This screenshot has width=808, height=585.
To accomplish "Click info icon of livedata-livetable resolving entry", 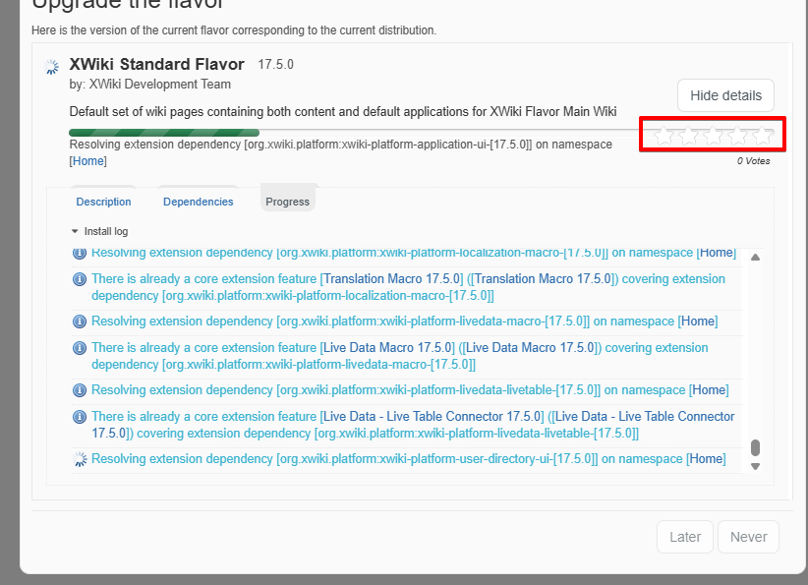I will pyautogui.click(x=80, y=390).
